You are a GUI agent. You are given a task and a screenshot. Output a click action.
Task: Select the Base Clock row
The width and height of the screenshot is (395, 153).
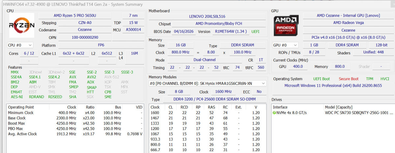point(75,118)
